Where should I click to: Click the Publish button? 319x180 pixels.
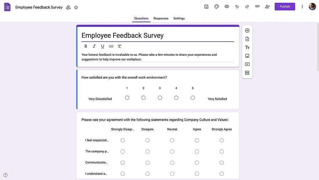[285, 6]
